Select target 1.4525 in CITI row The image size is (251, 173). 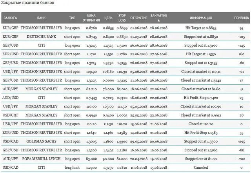point(108,46)
